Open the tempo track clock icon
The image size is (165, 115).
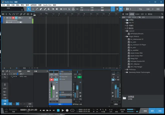pyautogui.click(x=28, y=14)
